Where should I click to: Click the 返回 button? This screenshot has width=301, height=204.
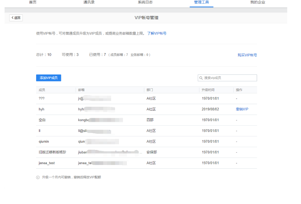16,18
